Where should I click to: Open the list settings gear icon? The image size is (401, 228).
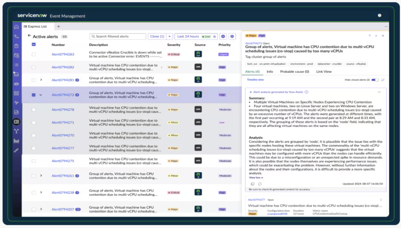[x=232, y=36]
